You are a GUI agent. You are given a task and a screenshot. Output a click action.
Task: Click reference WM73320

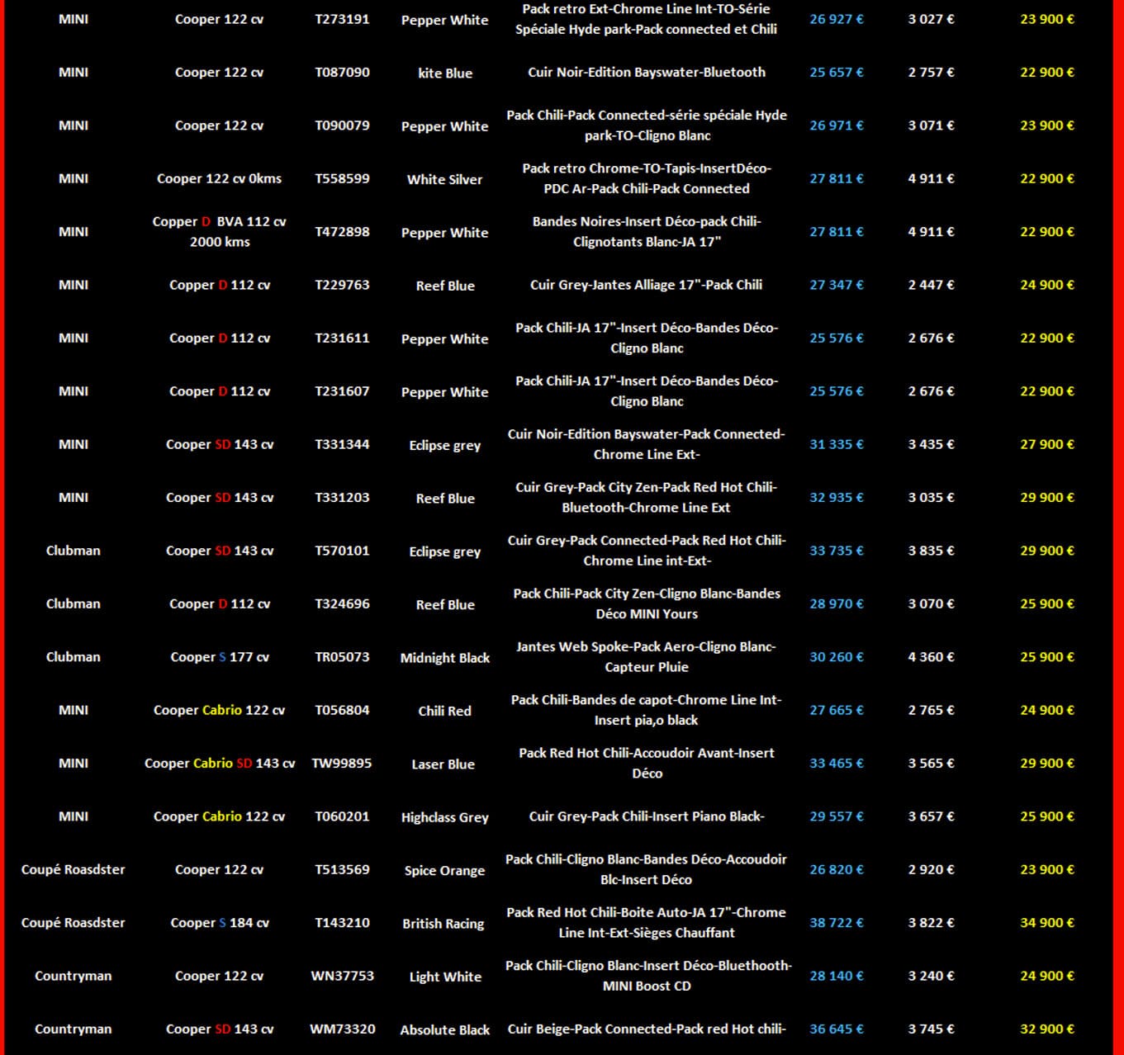pyautogui.click(x=342, y=1029)
